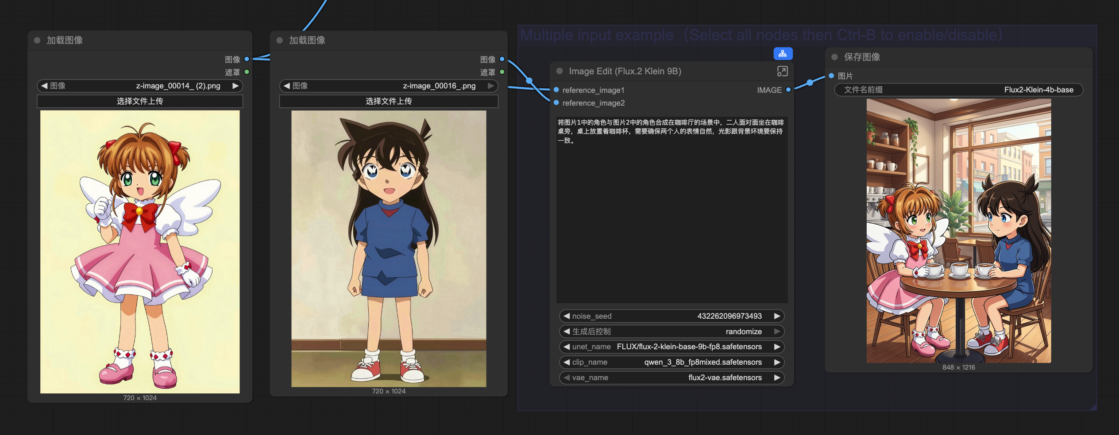Viewport: 1119px width, 435px height.
Task: Click into the Chinese prompt text box
Action: click(672, 210)
